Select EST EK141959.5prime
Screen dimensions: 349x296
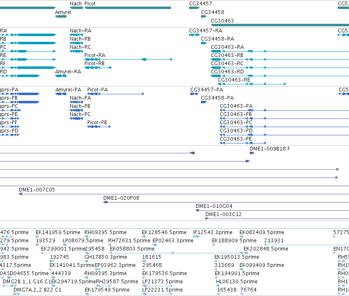(x=37, y=237)
